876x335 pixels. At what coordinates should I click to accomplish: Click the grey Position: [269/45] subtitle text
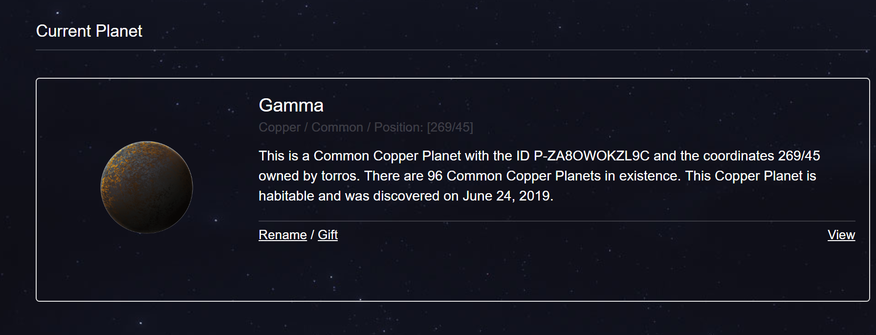(423, 128)
